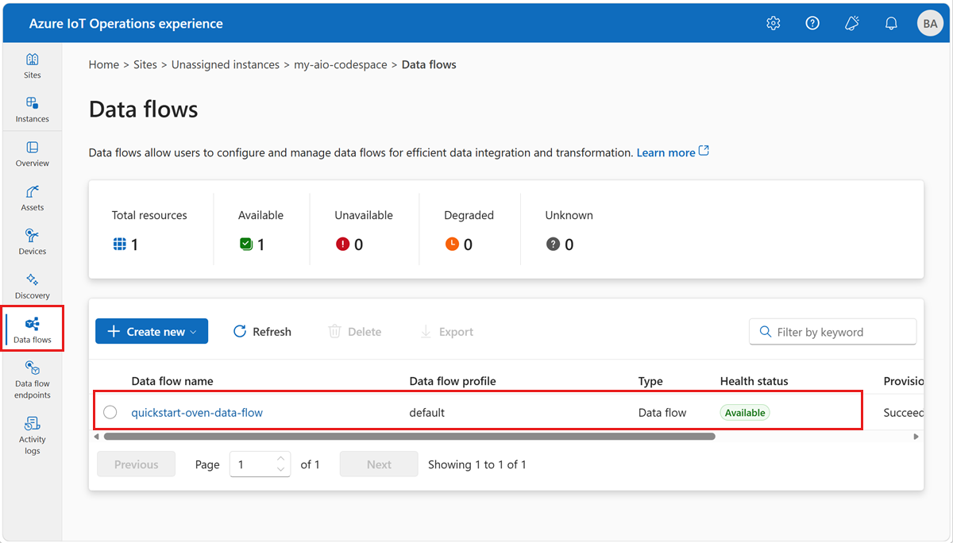Click my-aio-codespace breadcrumb
Screen dimensions: 953x543
click(341, 64)
